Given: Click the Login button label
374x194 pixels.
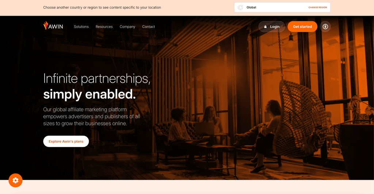Looking at the screenshot, I should pyautogui.click(x=275, y=27).
